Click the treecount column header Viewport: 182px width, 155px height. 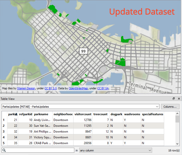pos(100,114)
